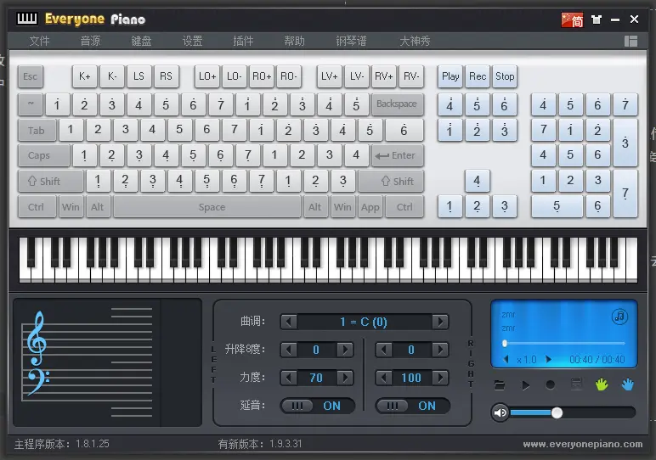Screen dimensions: 656x460
Task: Raise the left hand octave shift
Action: tap(345, 350)
